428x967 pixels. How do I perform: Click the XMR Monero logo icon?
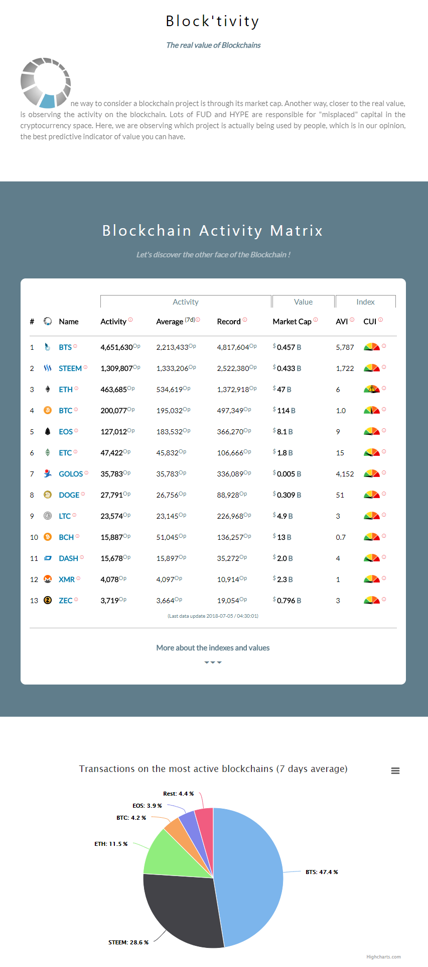tap(48, 579)
